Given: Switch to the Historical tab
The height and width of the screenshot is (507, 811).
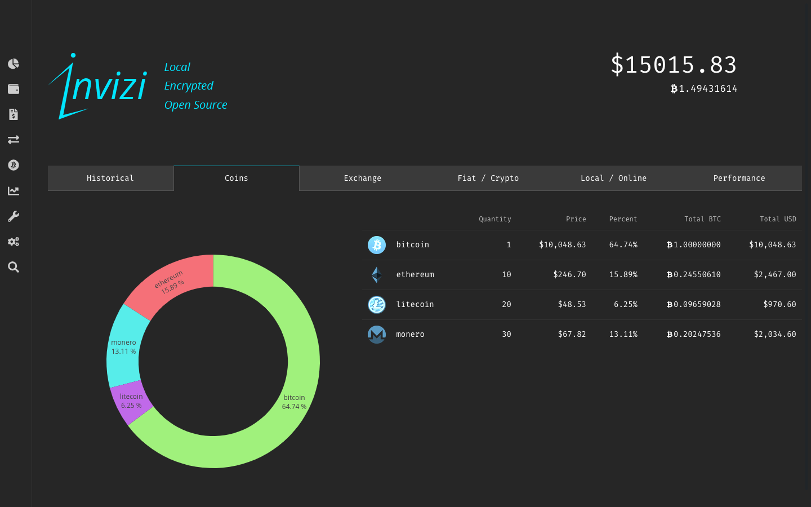Looking at the screenshot, I should coord(110,178).
